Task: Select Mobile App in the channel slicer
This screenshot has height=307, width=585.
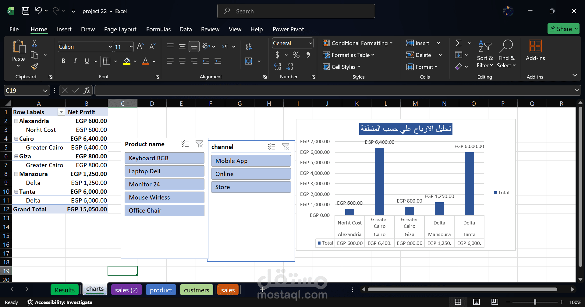Action: (x=251, y=161)
